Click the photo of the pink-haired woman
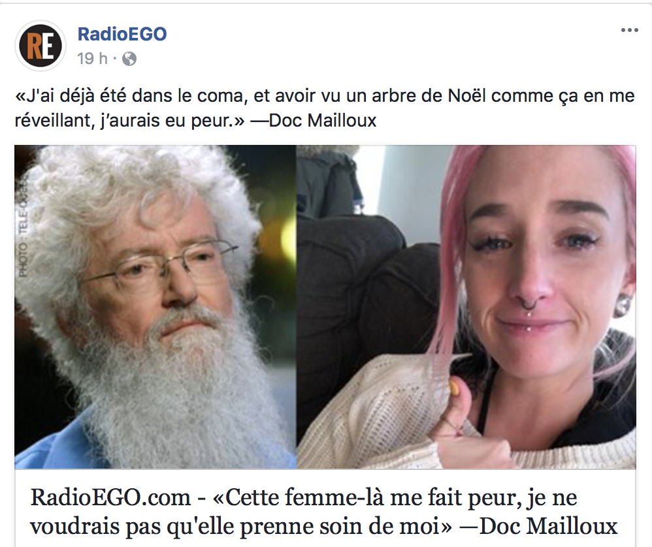 [x=466, y=307]
